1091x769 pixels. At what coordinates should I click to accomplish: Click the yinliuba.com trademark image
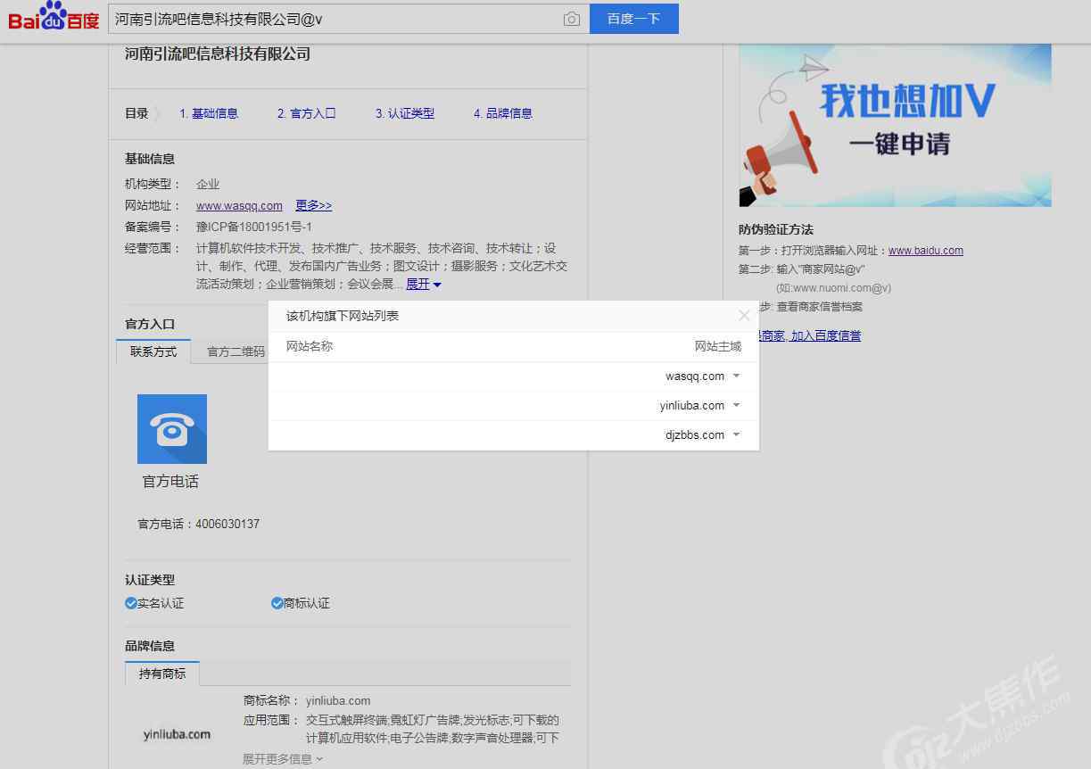(x=177, y=734)
